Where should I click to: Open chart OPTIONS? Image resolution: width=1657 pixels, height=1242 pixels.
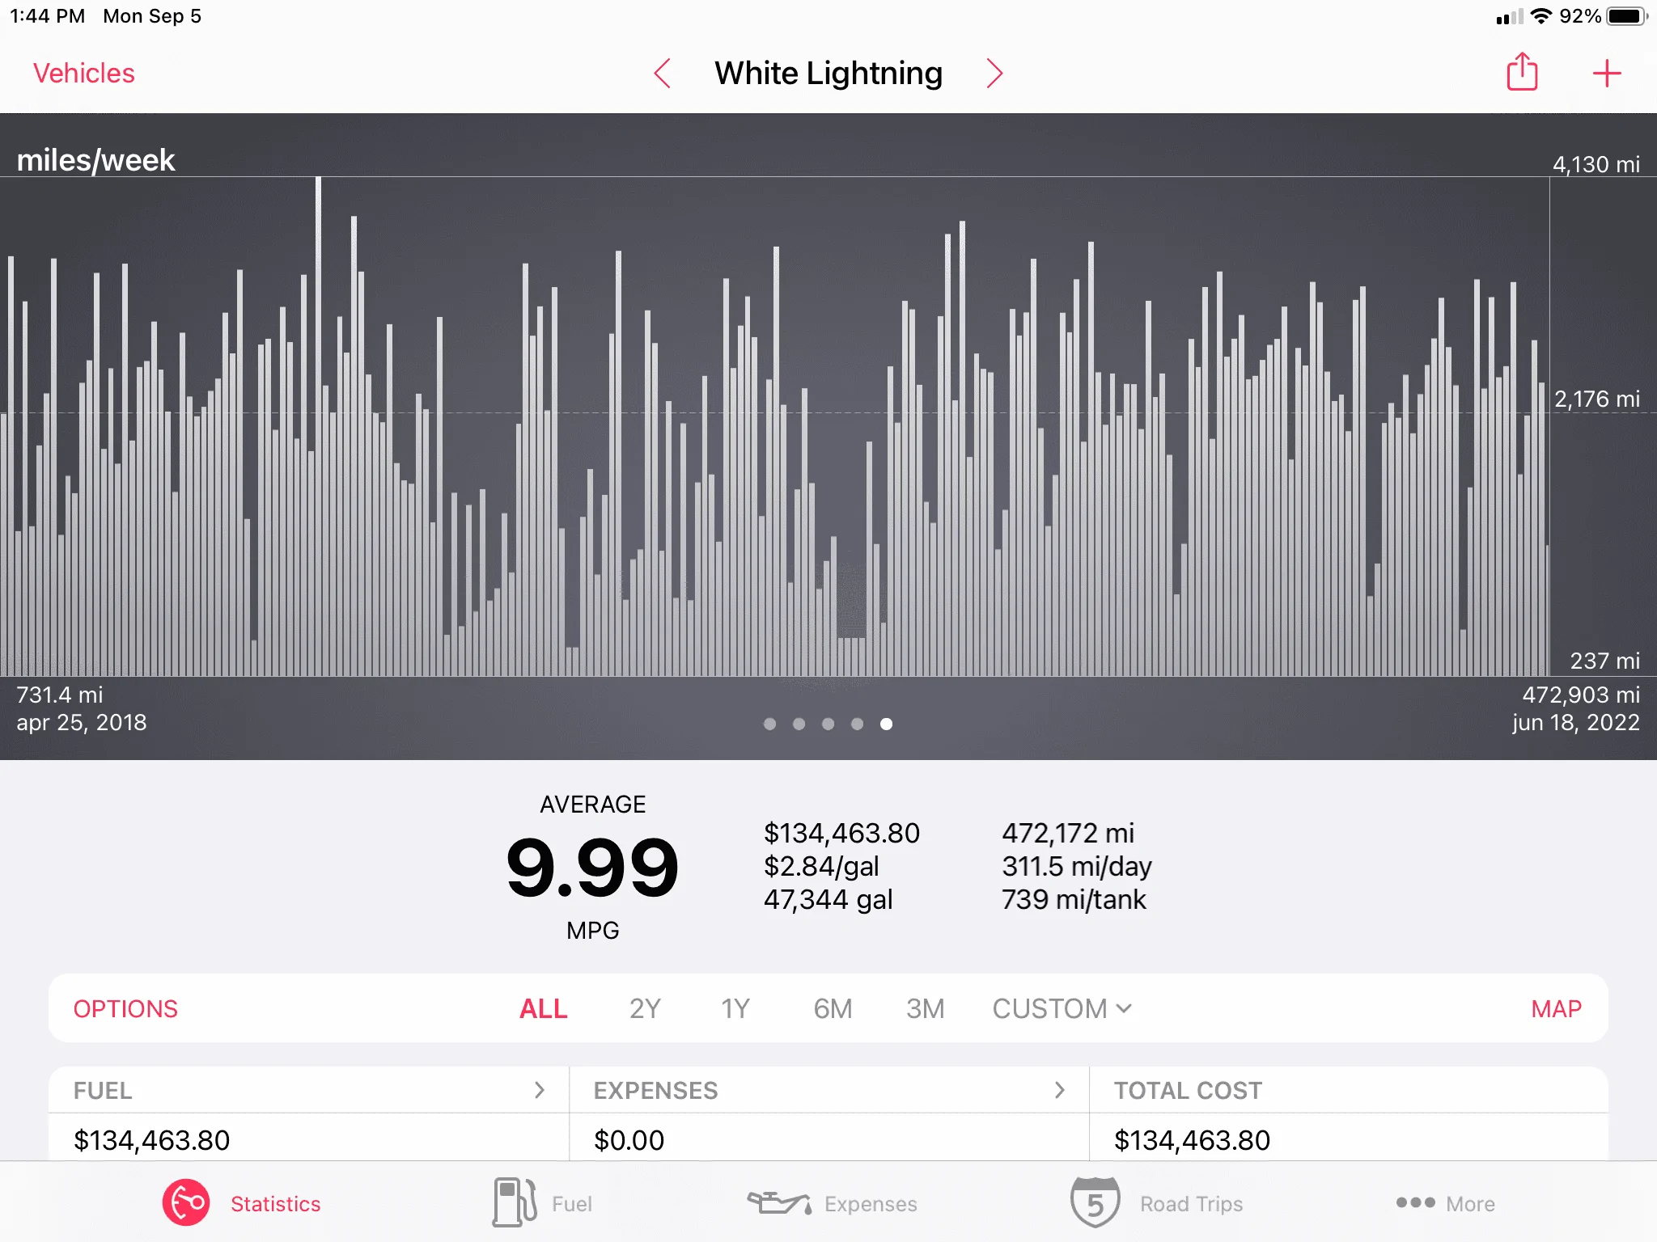click(125, 1008)
